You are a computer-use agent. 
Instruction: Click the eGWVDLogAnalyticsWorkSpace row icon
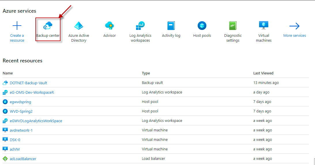coord(5,121)
